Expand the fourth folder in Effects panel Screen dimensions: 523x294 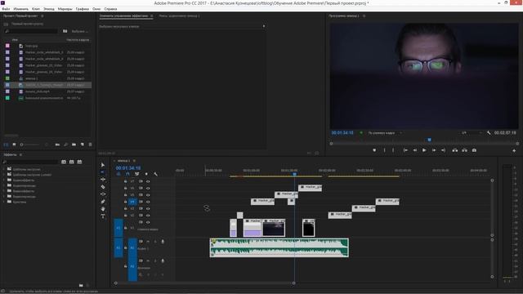pos(4,185)
